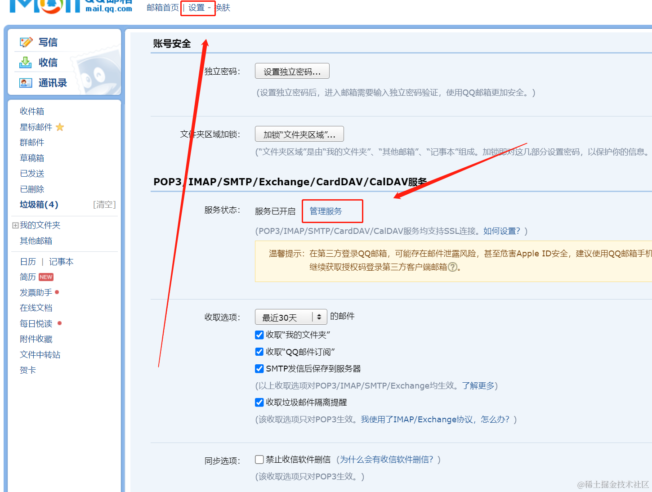Open 记事本 in the sidebar
This screenshot has width=652, height=492.
click(x=61, y=262)
